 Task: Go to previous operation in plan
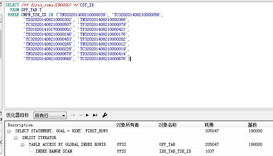[80, 115]
